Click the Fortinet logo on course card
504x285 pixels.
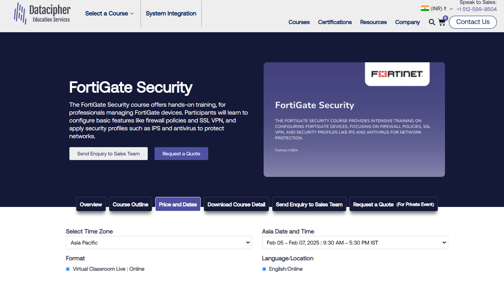pos(397,74)
